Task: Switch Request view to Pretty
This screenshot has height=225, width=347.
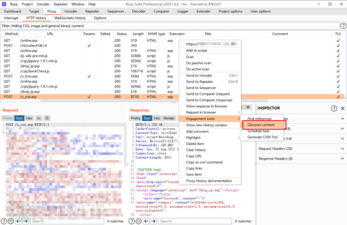Action: 8,118
